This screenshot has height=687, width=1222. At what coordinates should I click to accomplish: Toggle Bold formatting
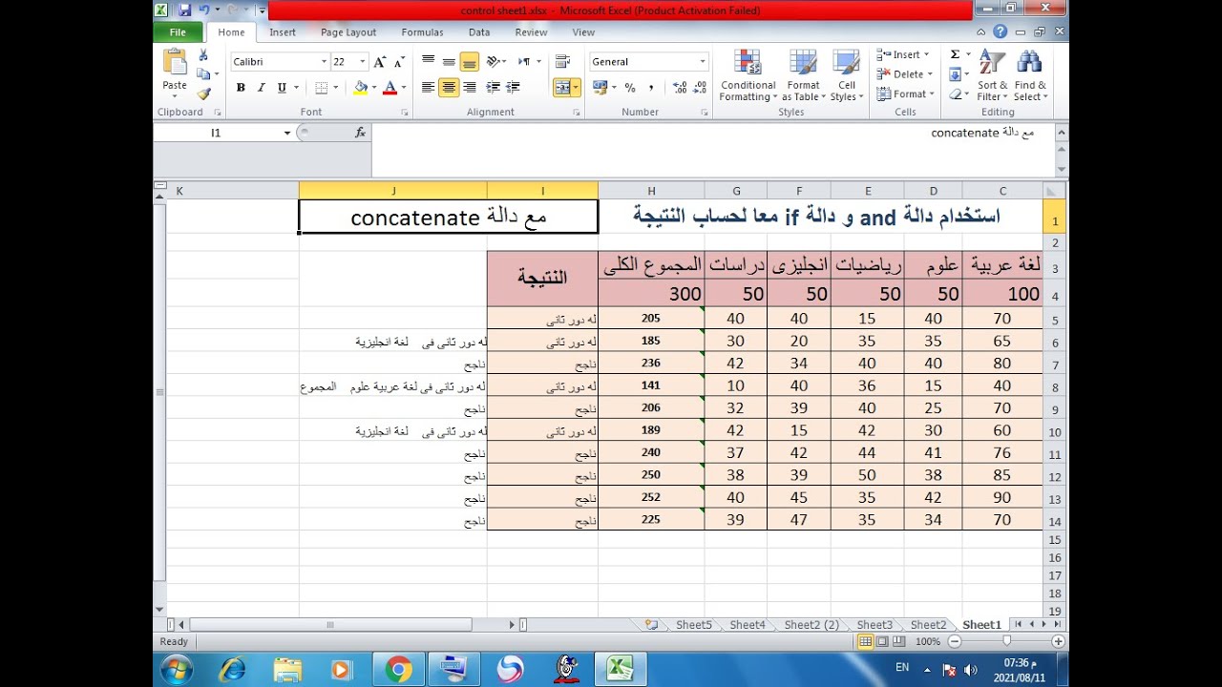point(241,88)
